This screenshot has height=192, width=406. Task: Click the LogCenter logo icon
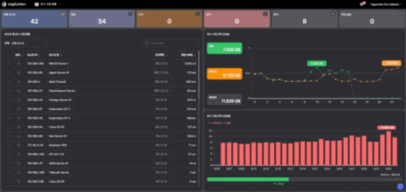pyautogui.click(x=4, y=4)
